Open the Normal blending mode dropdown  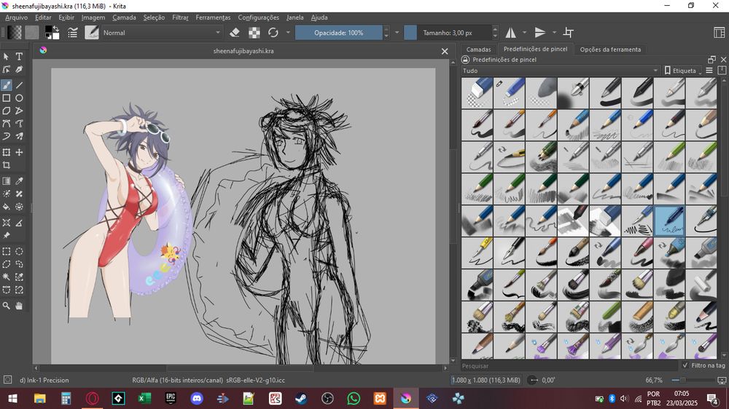point(161,33)
